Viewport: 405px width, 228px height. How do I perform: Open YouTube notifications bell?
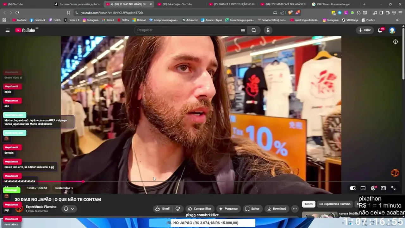pos(380,30)
